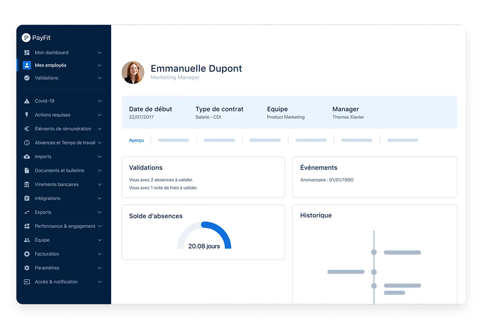Click the bank icon for Virements bancaires
Viewport: 483px width, 329px height.
[x=27, y=184]
